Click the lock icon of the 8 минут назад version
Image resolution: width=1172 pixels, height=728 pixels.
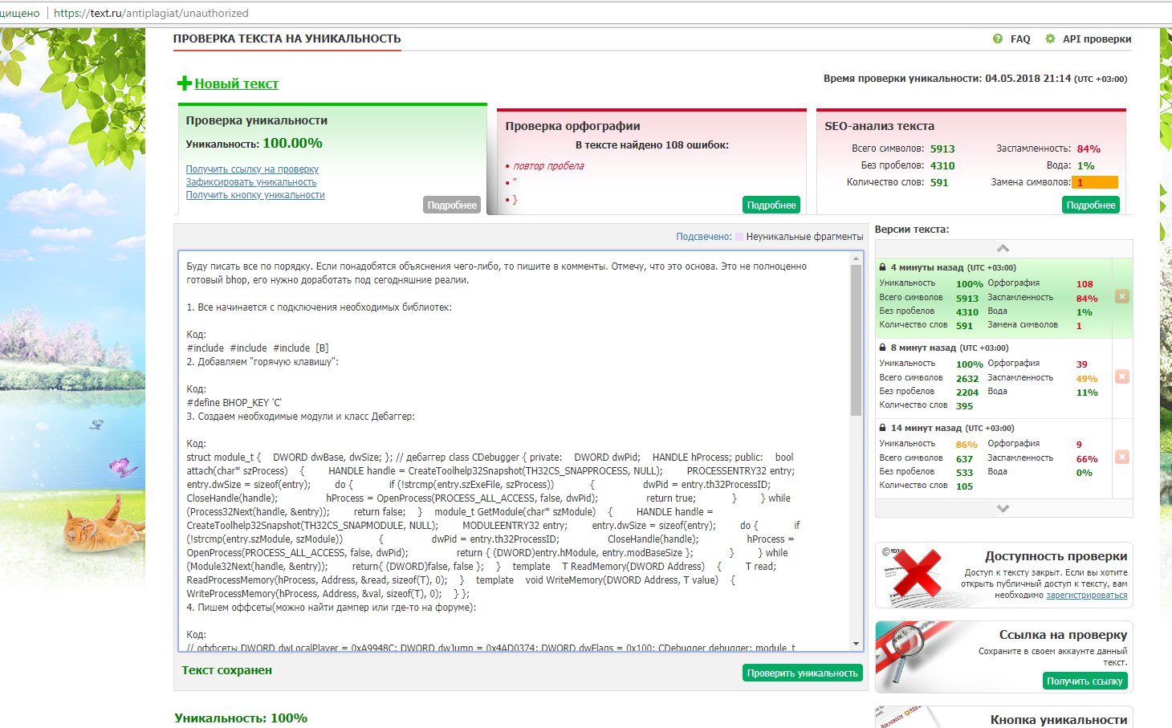tap(883, 348)
